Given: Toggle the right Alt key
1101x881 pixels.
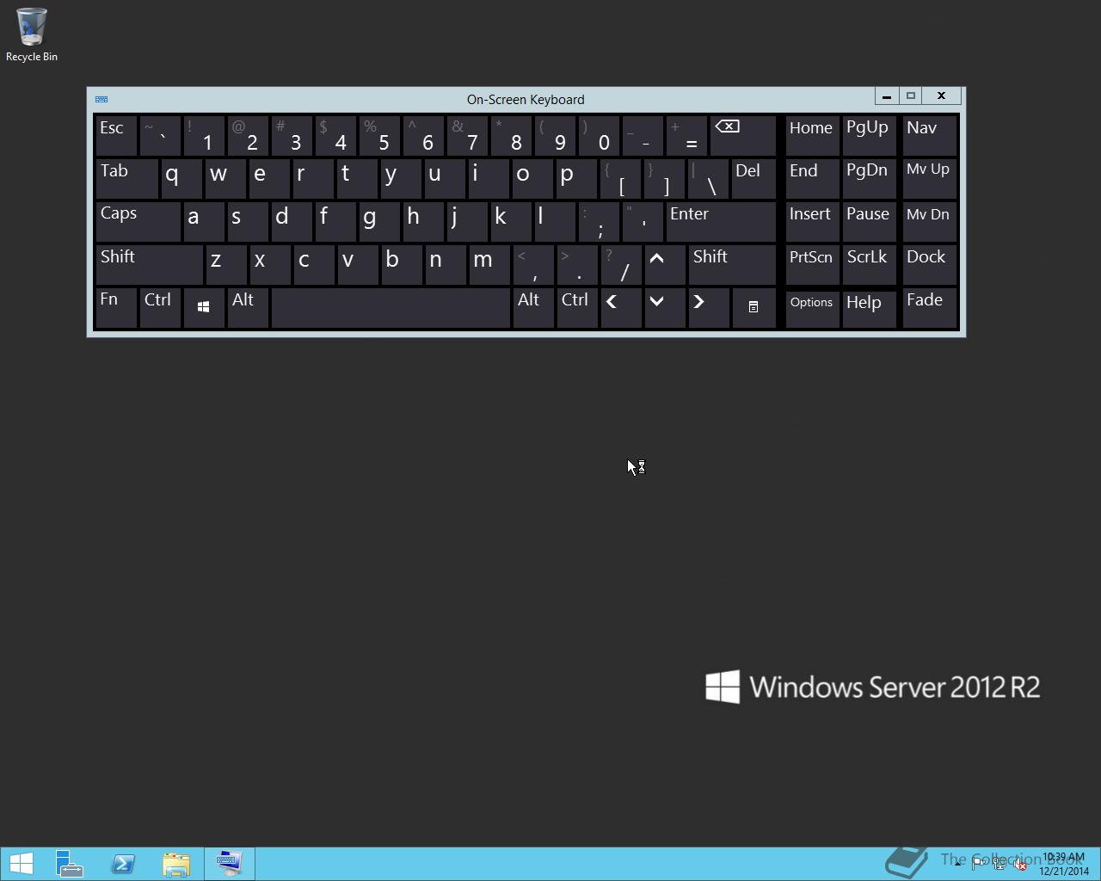Looking at the screenshot, I should tap(532, 308).
